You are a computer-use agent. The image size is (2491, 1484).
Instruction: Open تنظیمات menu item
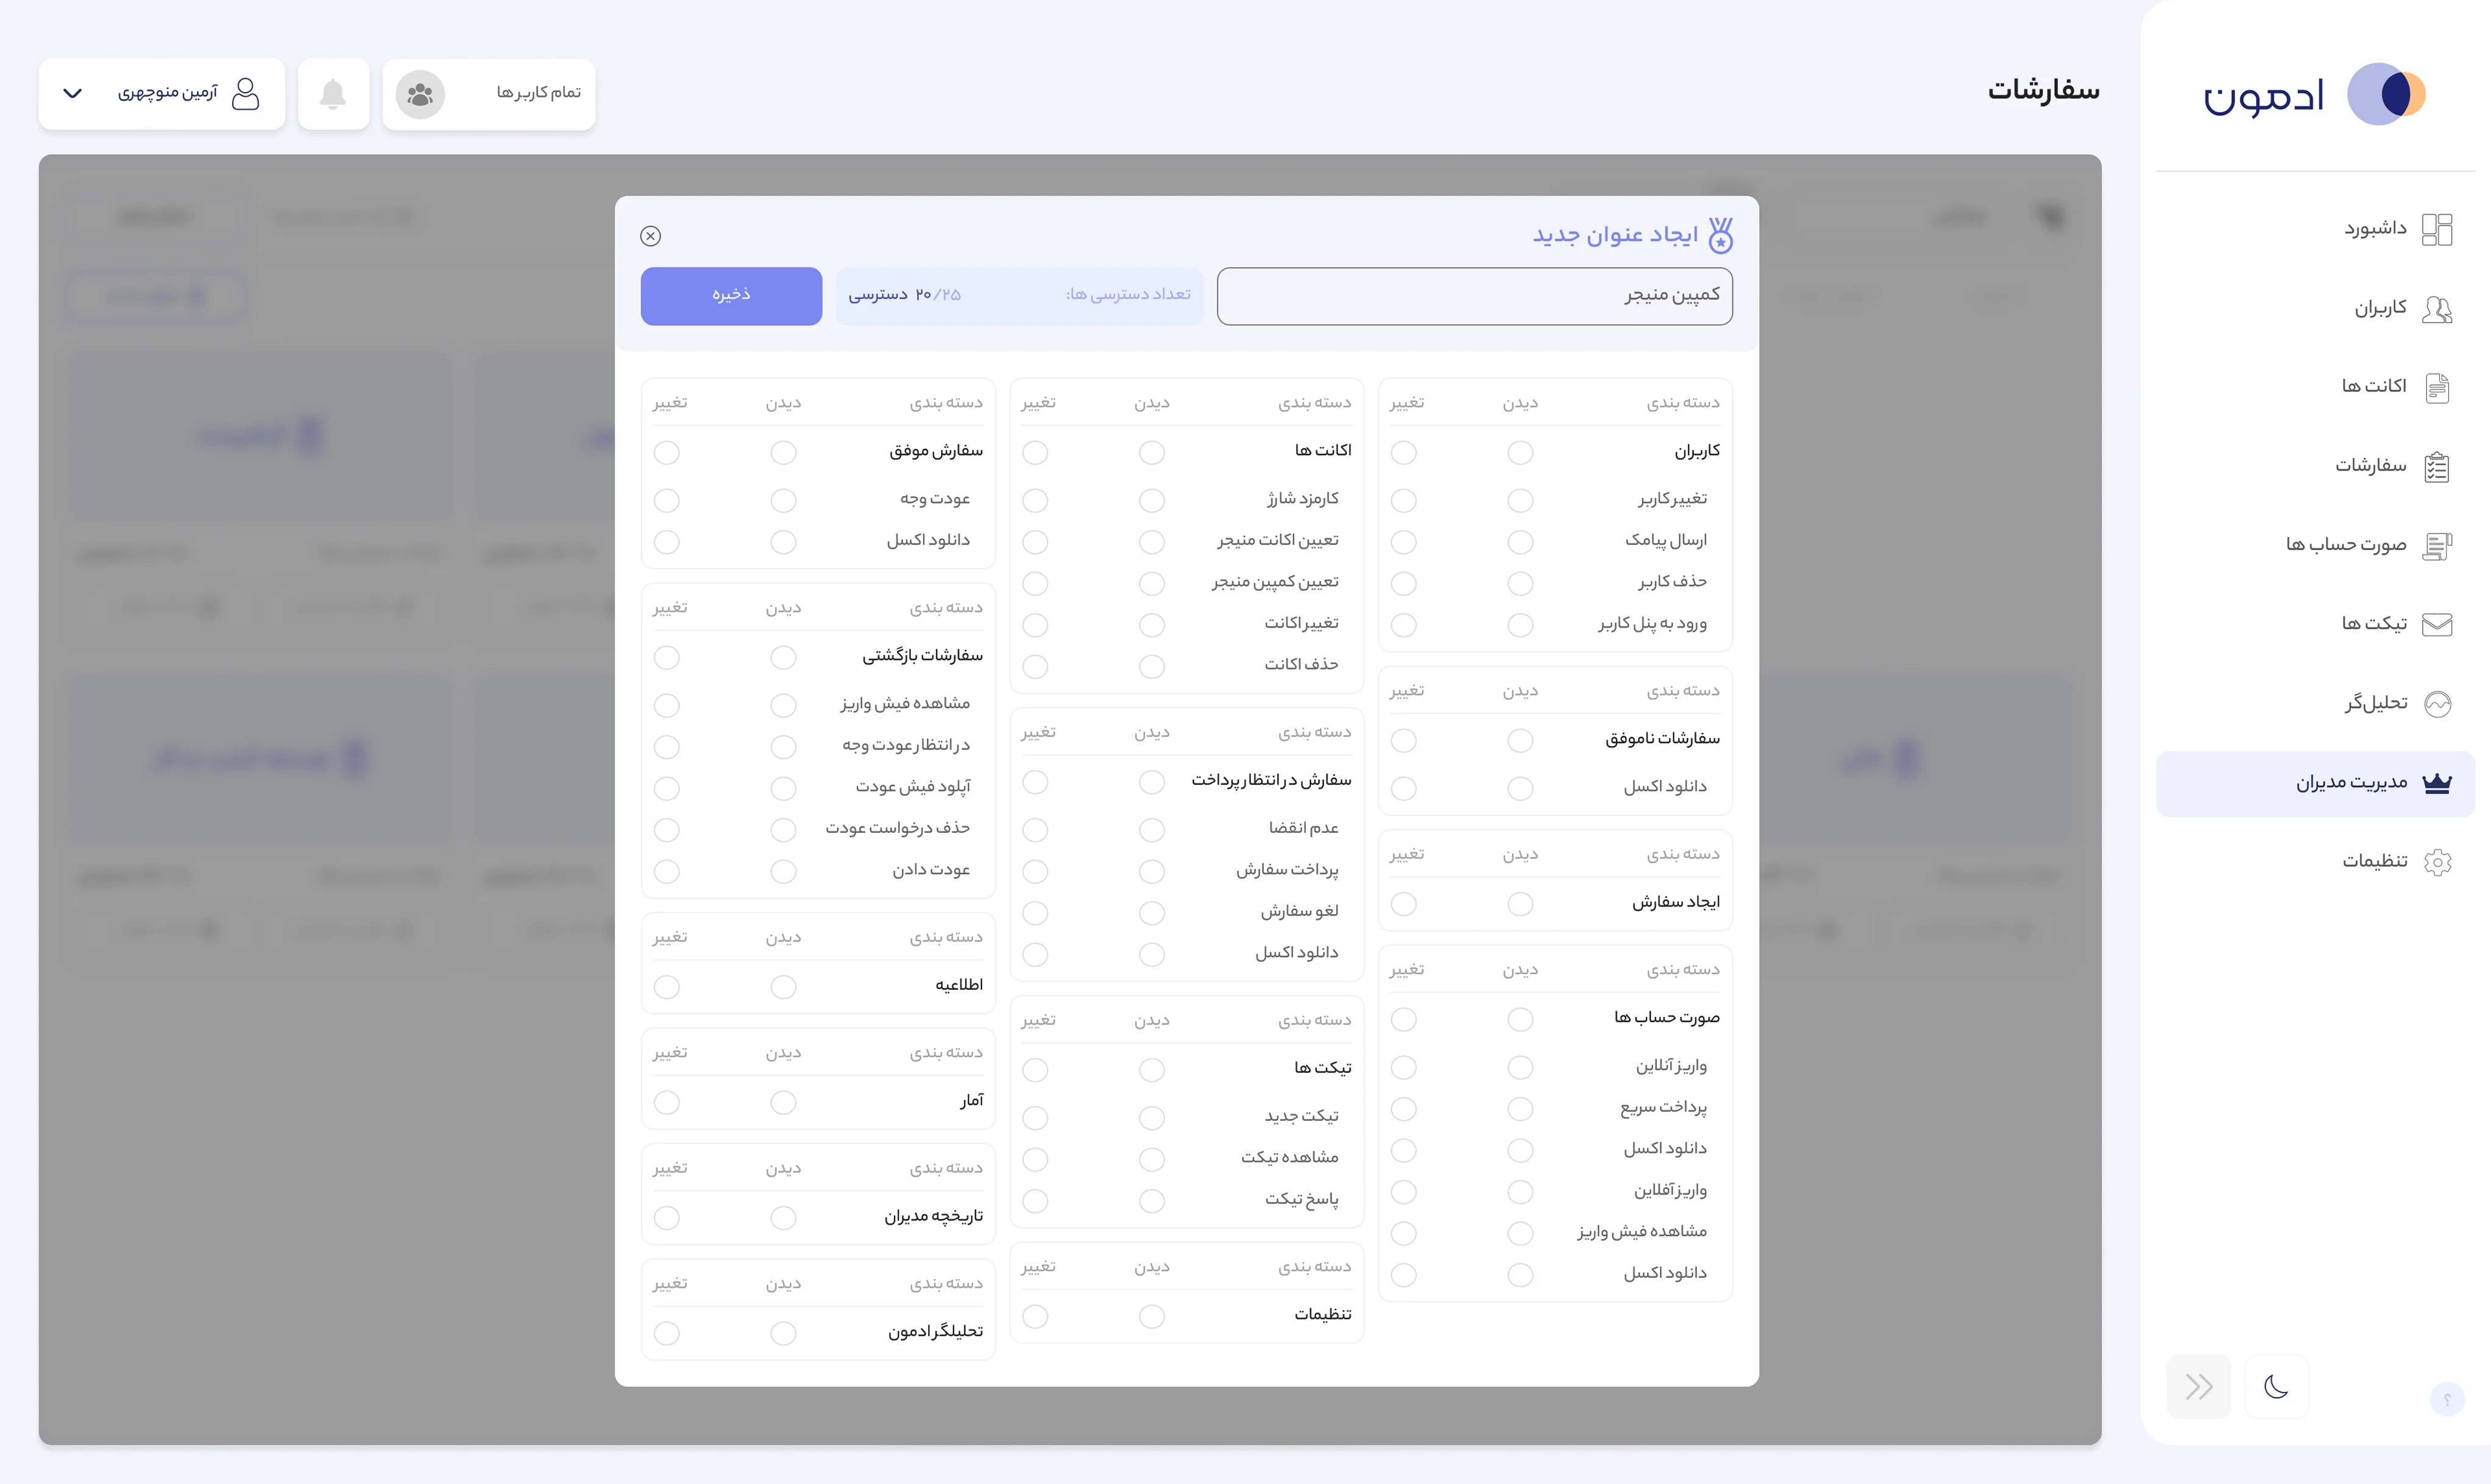2315,861
